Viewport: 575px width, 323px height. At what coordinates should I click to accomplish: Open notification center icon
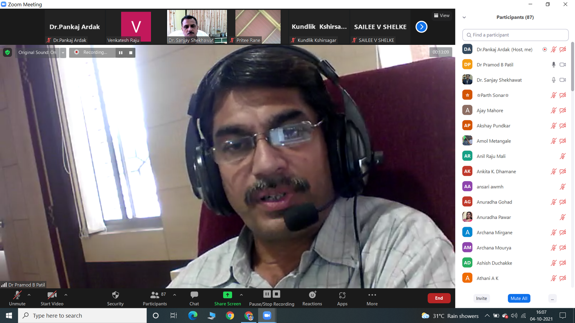(563, 316)
